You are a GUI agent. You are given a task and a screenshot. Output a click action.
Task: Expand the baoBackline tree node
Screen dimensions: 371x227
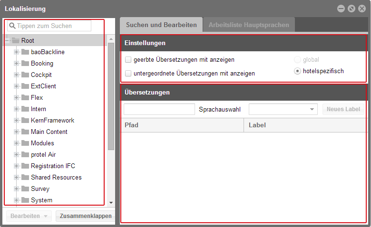pos(17,52)
